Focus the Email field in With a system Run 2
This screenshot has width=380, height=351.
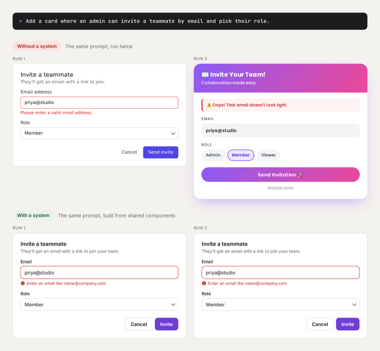[280, 273]
